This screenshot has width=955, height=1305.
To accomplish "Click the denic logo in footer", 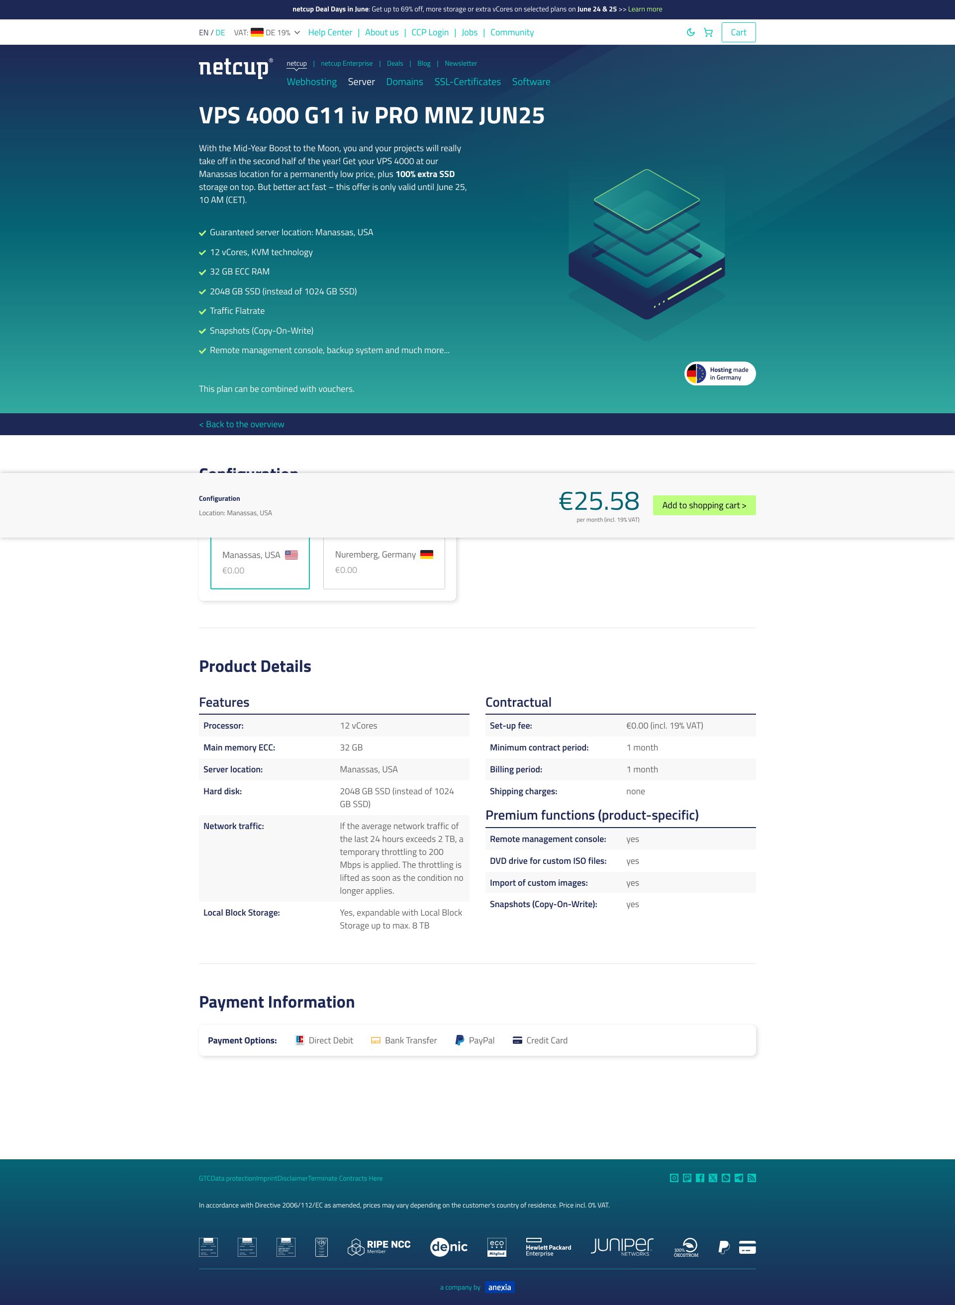I will click(449, 1247).
